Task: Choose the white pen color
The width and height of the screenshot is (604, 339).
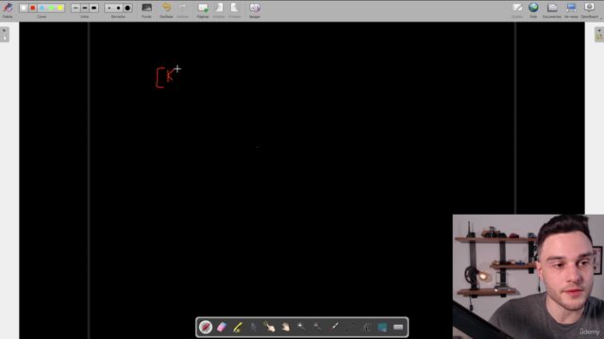Action: pyautogui.click(x=24, y=8)
